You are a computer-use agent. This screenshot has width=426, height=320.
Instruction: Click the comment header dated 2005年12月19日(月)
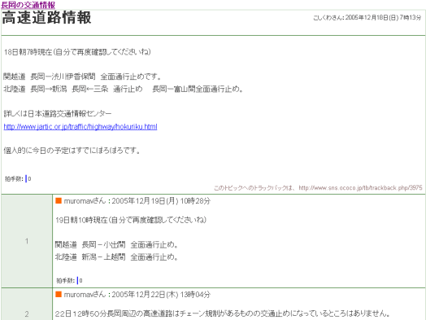point(137,201)
